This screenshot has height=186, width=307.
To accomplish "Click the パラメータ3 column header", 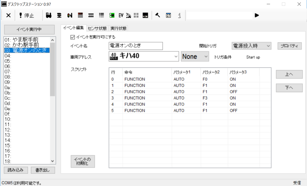I will [244, 72].
